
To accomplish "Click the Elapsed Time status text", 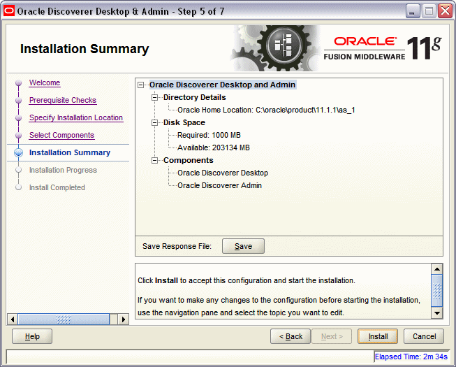I will pyautogui.click(x=411, y=357).
